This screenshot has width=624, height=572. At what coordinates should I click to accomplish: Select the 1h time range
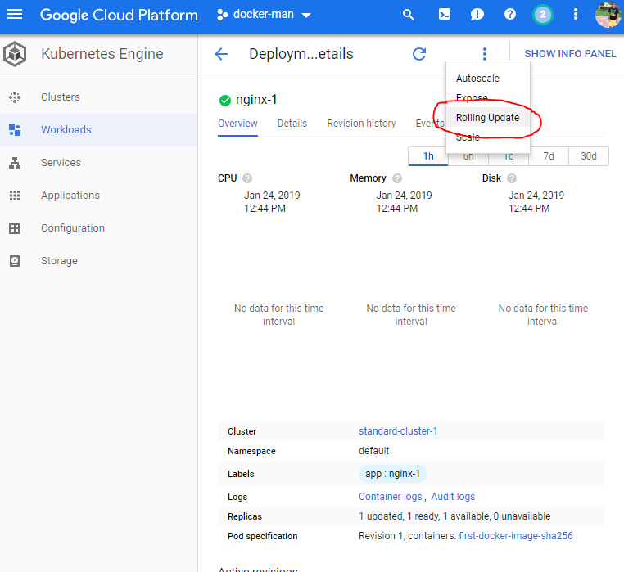pyautogui.click(x=428, y=156)
